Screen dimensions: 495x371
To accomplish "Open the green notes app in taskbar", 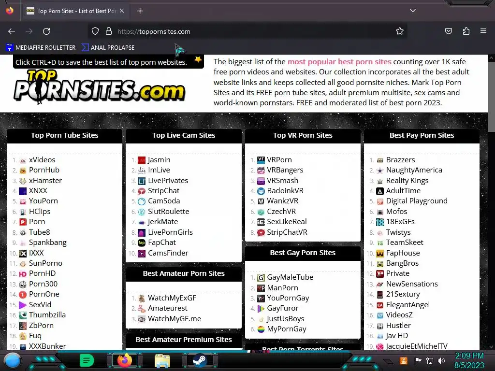I will click(x=87, y=360).
